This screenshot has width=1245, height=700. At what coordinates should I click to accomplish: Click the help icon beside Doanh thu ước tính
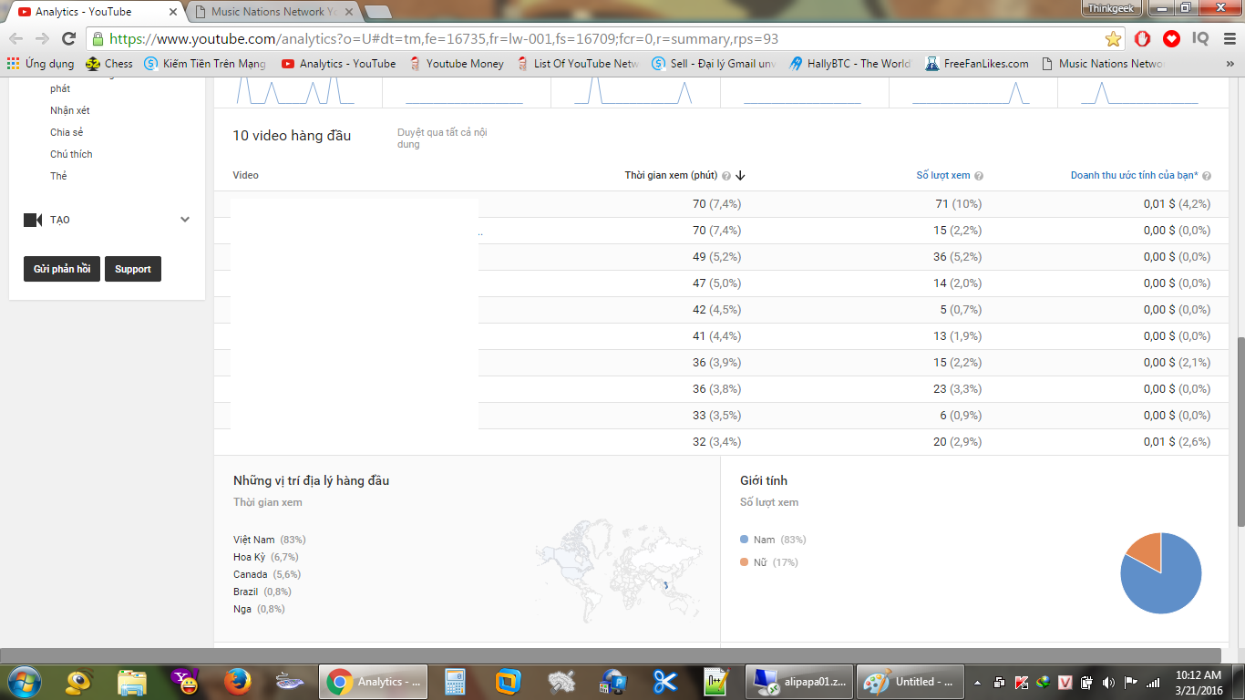tap(1207, 176)
